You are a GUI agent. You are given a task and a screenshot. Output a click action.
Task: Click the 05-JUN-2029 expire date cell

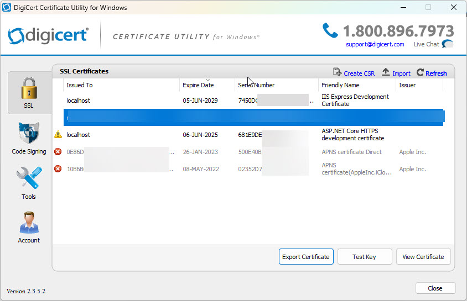[200, 101]
